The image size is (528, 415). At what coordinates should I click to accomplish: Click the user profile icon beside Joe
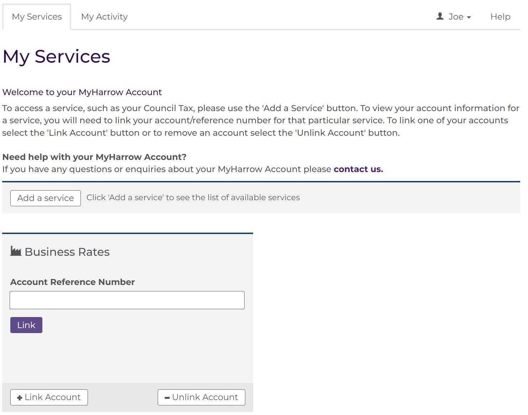[440, 16]
